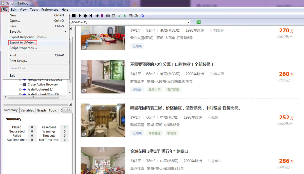
Task: Open the Help menu
Action: pos(65,10)
